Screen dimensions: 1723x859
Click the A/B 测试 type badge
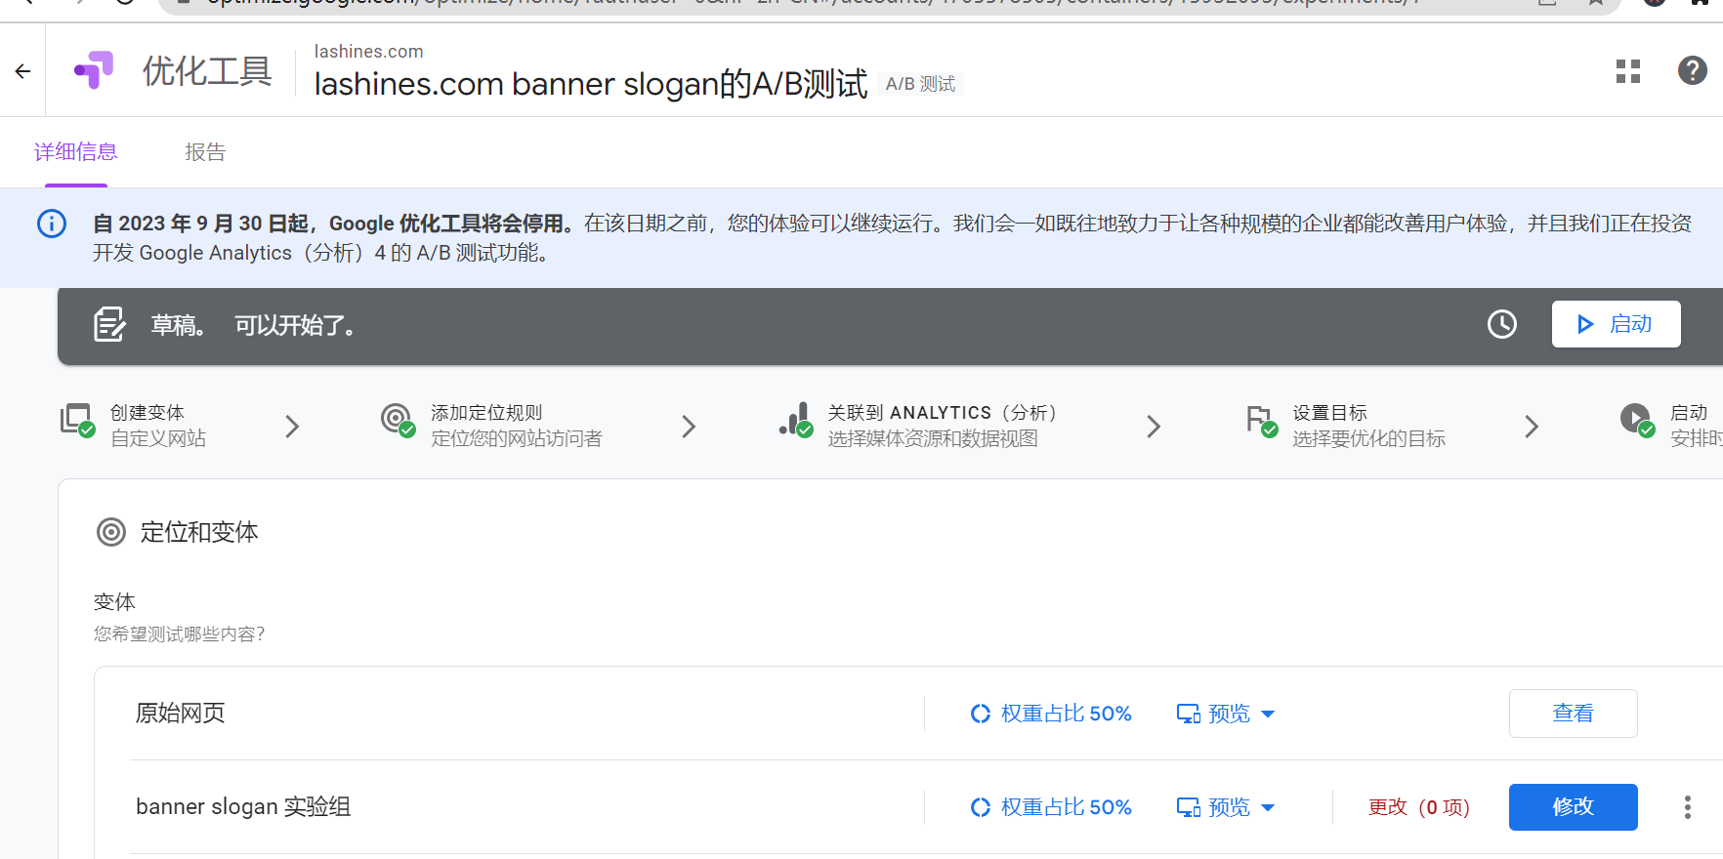pos(920,84)
